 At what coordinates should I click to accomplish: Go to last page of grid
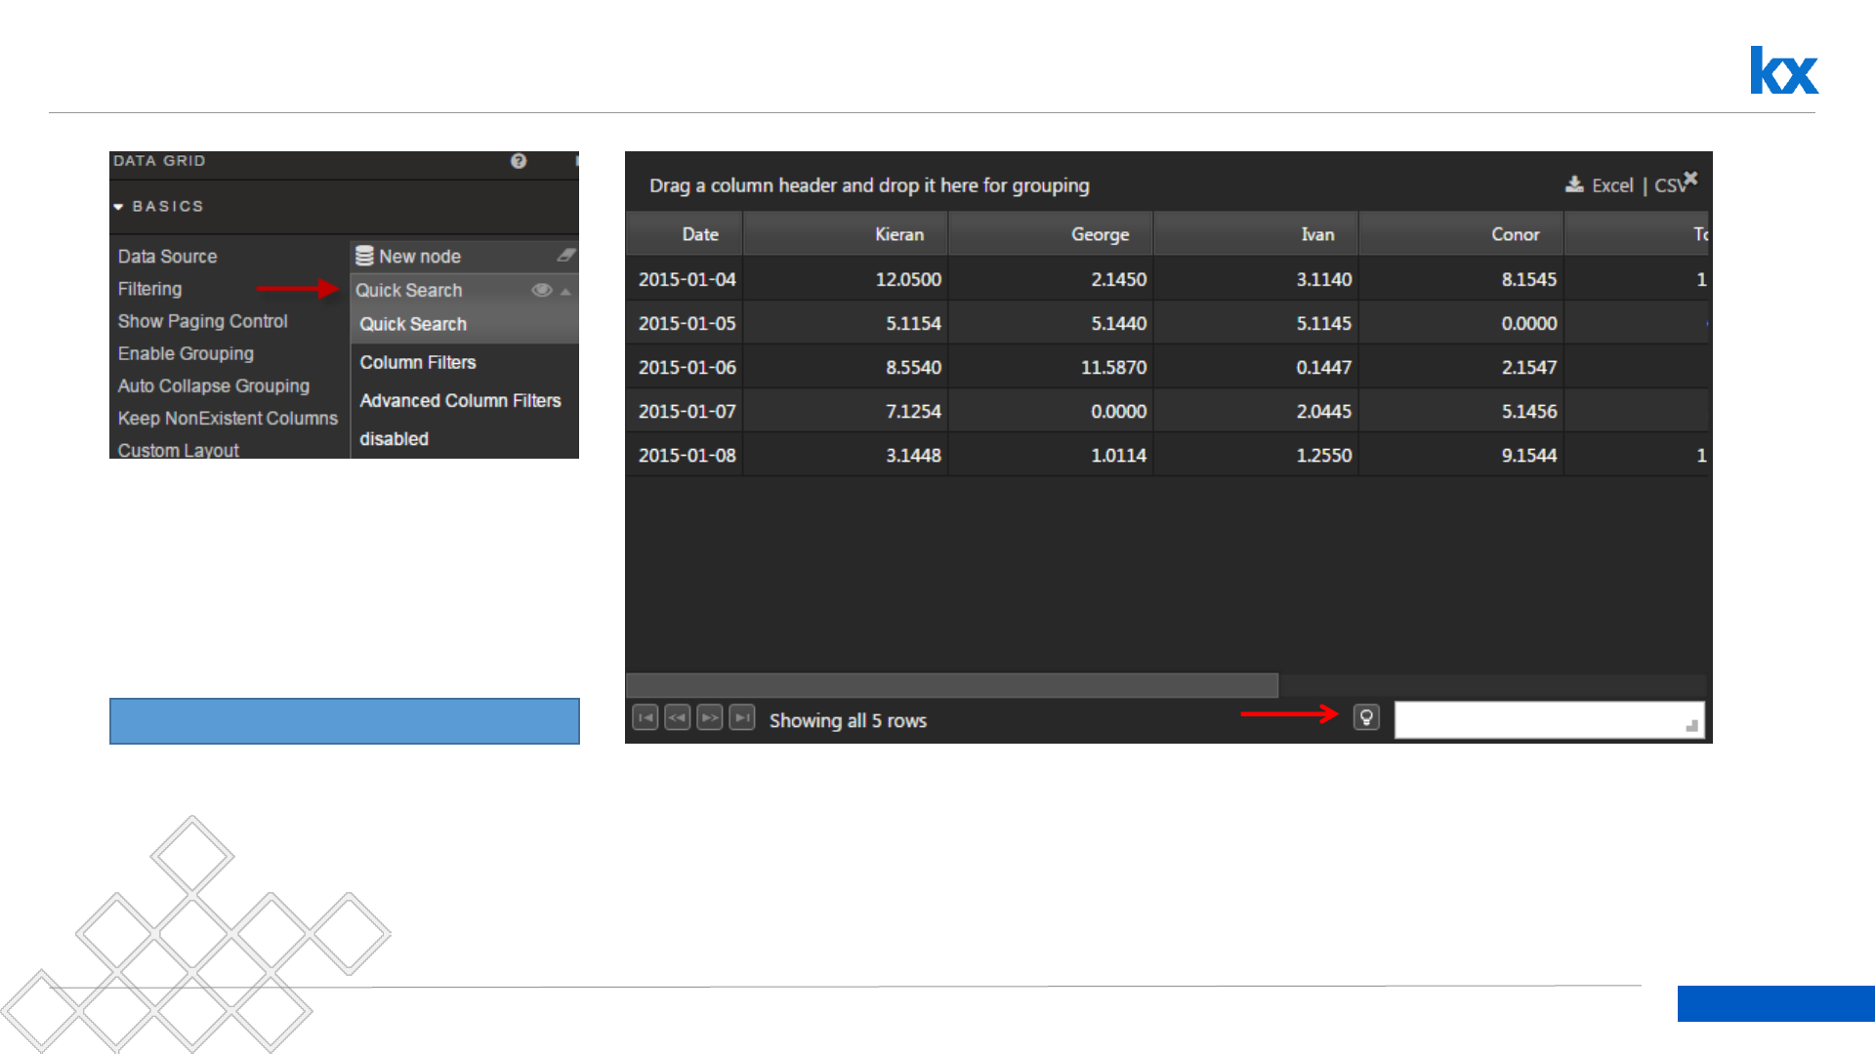(742, 718)
